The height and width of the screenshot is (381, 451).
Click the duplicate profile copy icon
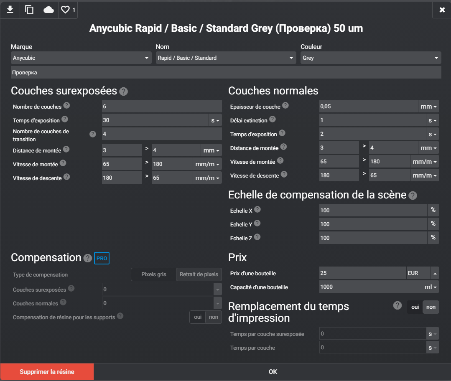(29, 10)
